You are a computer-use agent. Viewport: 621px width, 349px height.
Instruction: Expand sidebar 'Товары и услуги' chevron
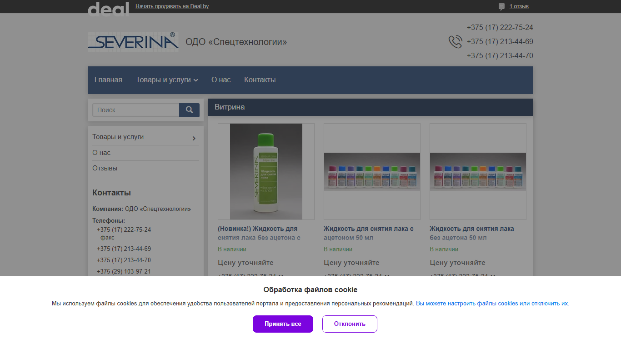[194, 138]
